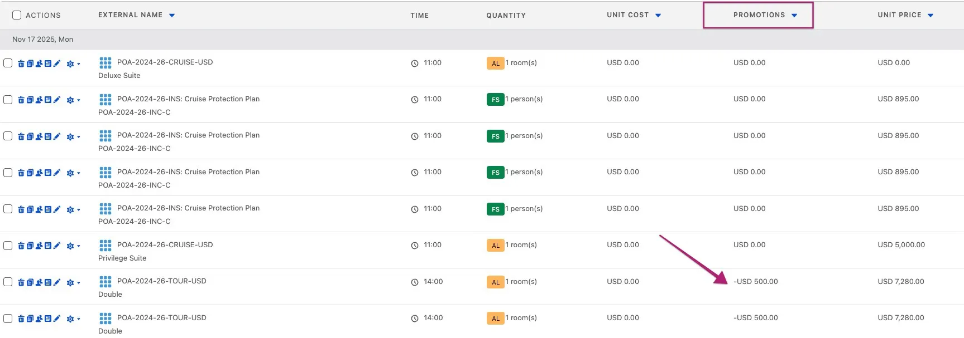Click the USD 5,000.00 unit price value
This screenshot has height=338, width=964.
pos(901,245)
